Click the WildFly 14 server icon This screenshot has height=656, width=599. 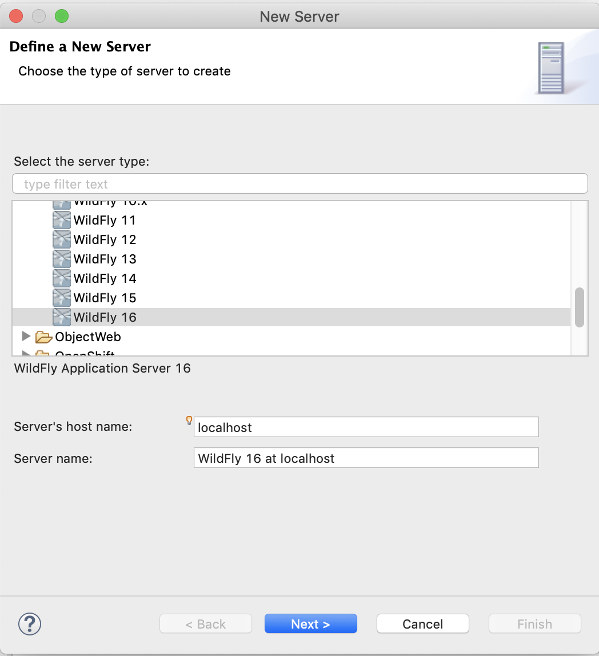pyautogui.click(x=62, y=278)
